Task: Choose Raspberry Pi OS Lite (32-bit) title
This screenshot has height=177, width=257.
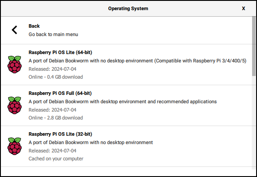Action: (x=60, y=134)
